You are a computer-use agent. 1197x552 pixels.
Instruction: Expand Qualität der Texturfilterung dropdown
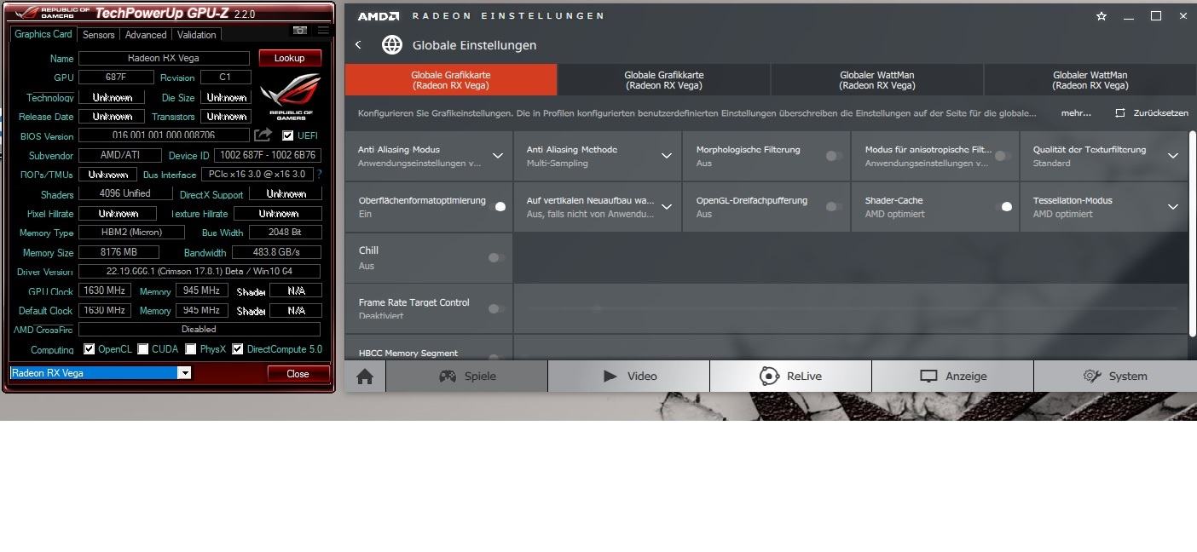(x=1173, y=156)
